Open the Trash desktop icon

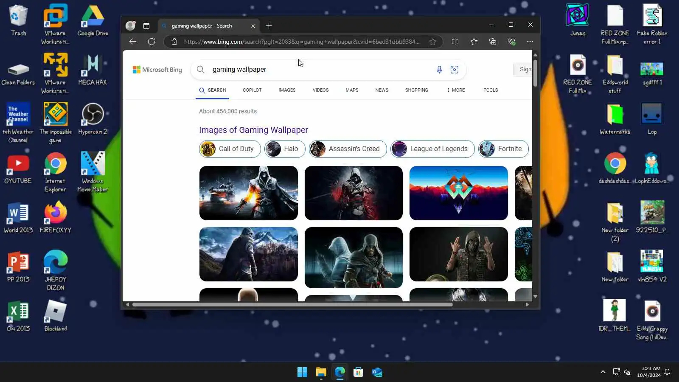(x=18, y=20)
